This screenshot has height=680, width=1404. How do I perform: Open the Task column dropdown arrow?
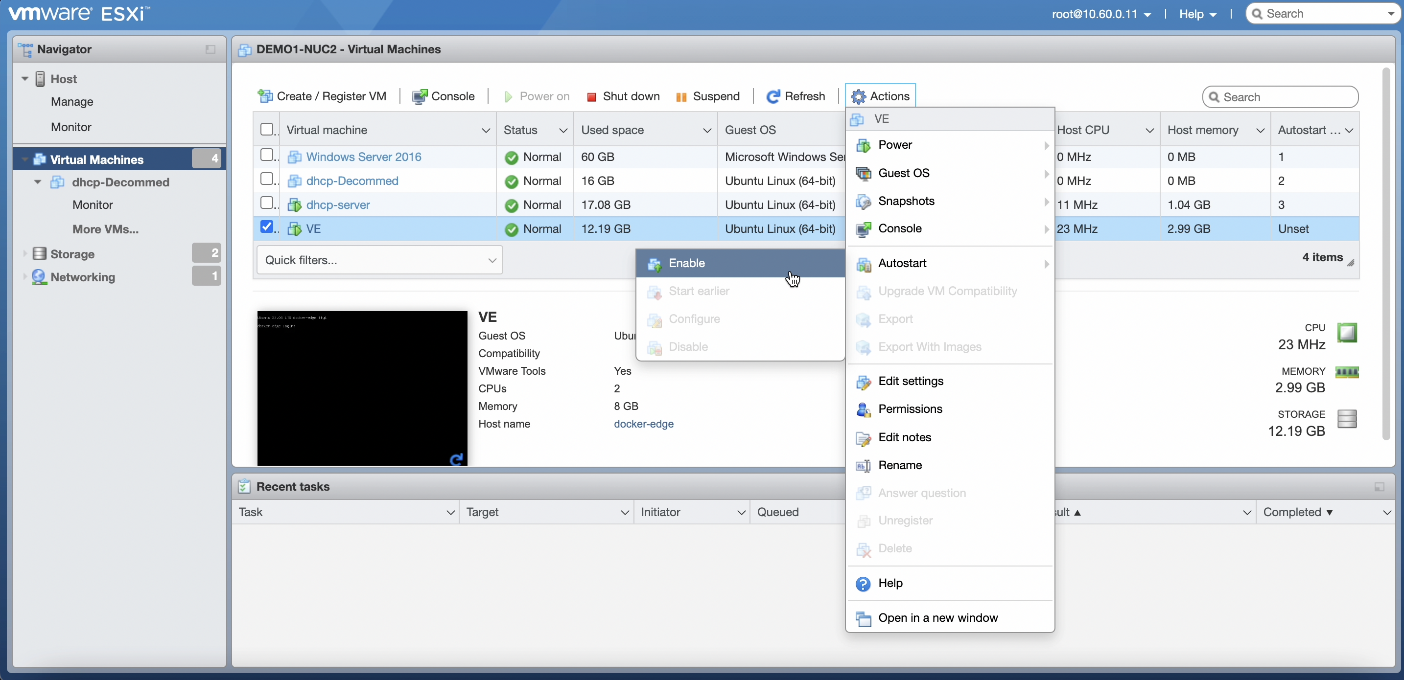450,513
